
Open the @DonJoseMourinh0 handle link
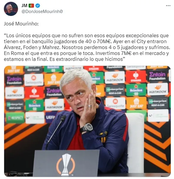coord(42,12)
